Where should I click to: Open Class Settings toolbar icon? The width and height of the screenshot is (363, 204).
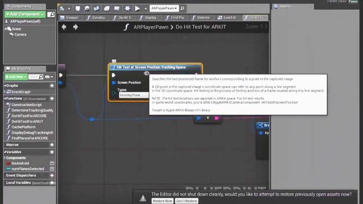107,8
